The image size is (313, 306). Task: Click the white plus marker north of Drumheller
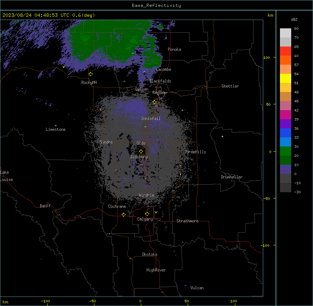222,136
